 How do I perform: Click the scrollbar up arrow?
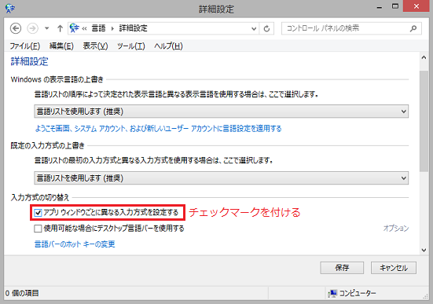click(x=424, y=57)
